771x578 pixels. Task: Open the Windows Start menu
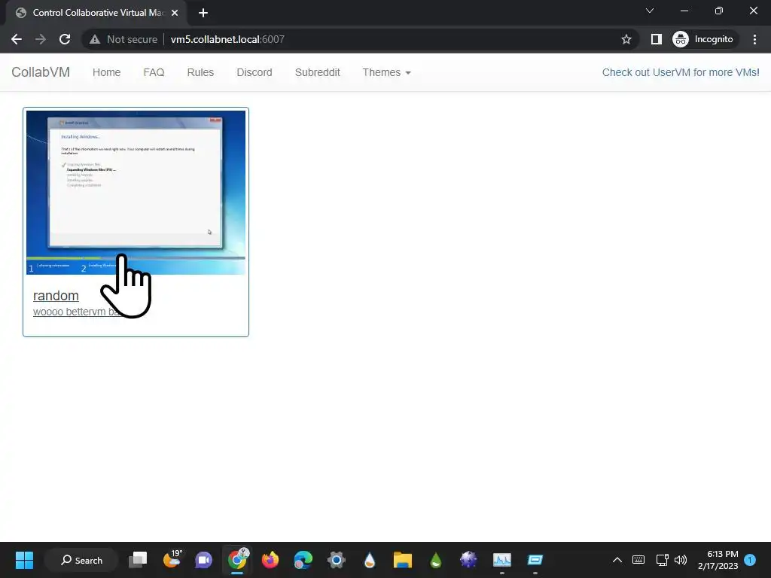click(x=24, y=560)
